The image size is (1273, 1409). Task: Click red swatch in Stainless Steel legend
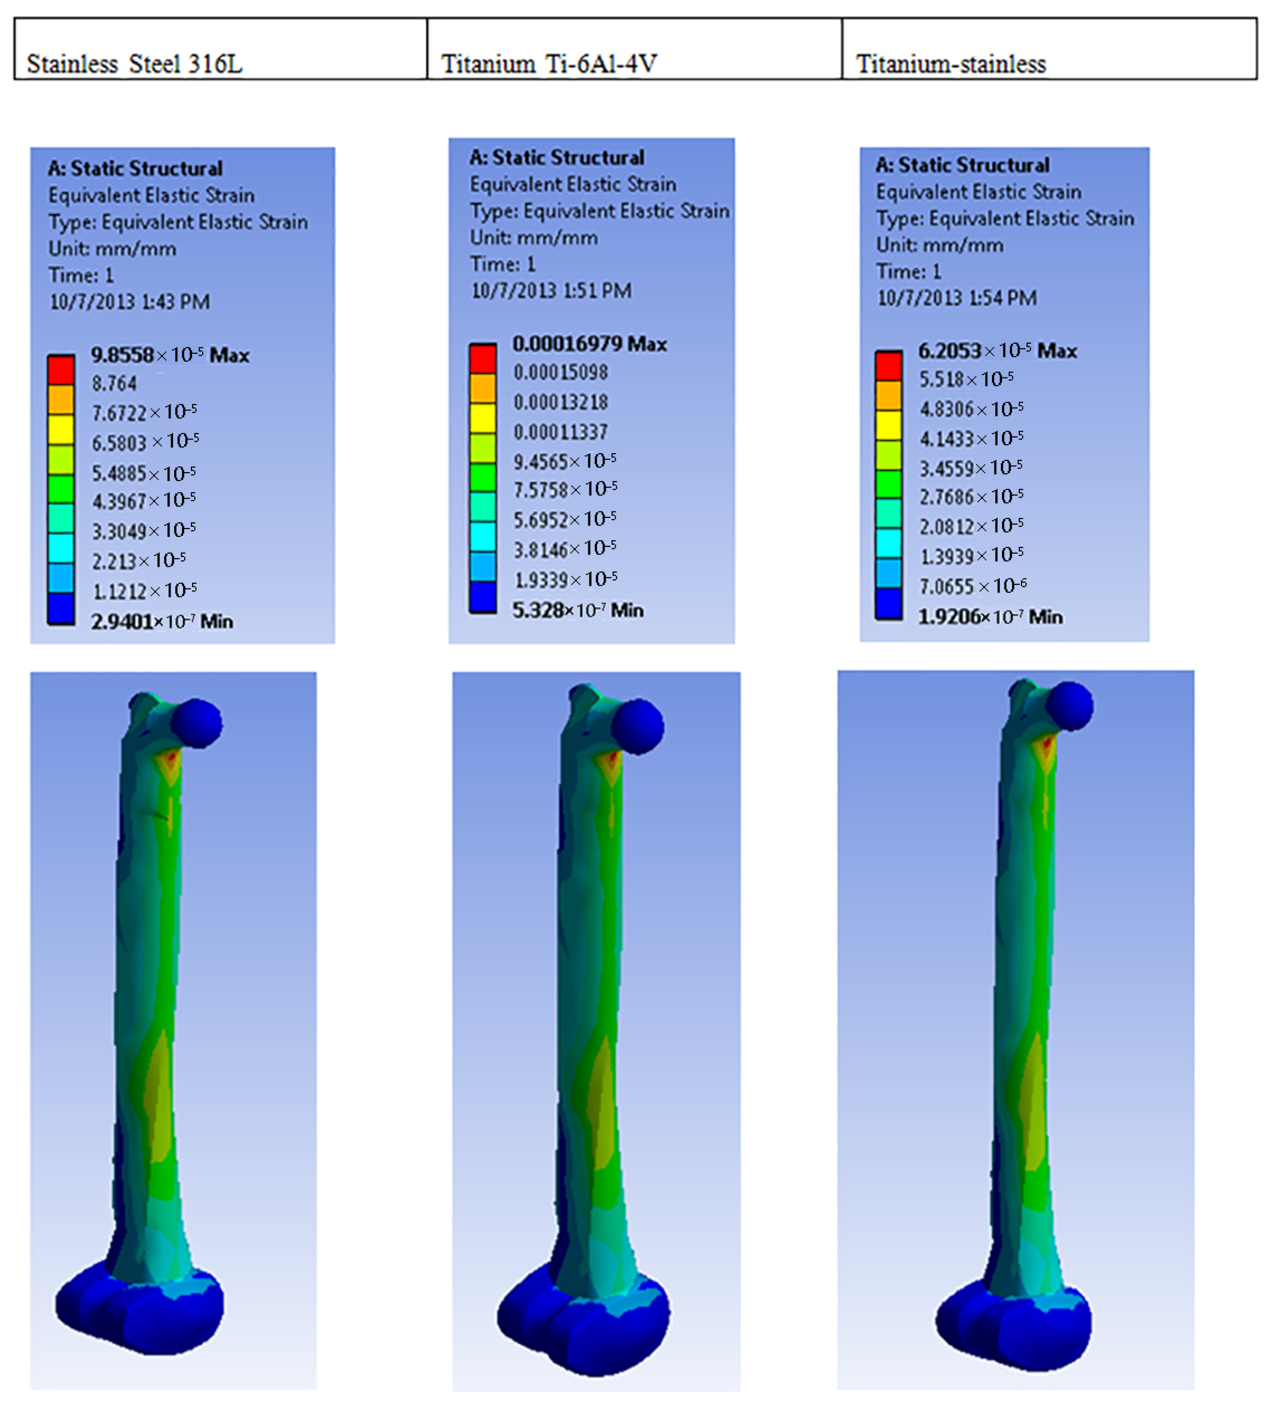tap(61, 371)
